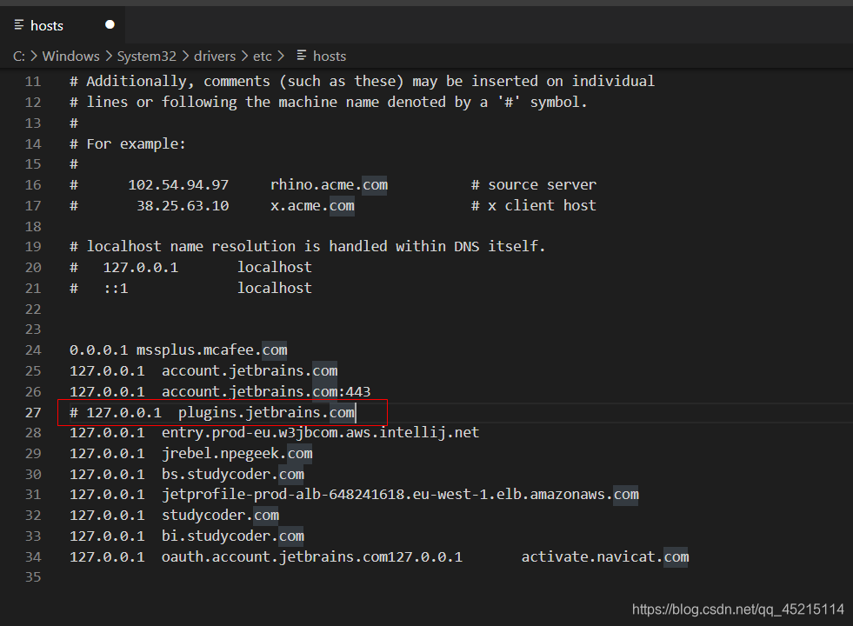The image size is (853, 626).
Task: Click 'jrebel.npegeek.com' entry
Action: pyautogui.click(x=237, y=454)
